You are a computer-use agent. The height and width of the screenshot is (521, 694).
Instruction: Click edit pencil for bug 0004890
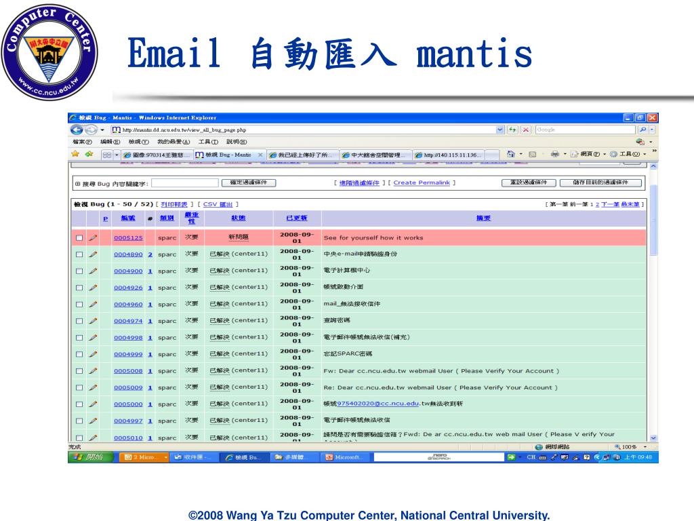click(x=93, y=254)
